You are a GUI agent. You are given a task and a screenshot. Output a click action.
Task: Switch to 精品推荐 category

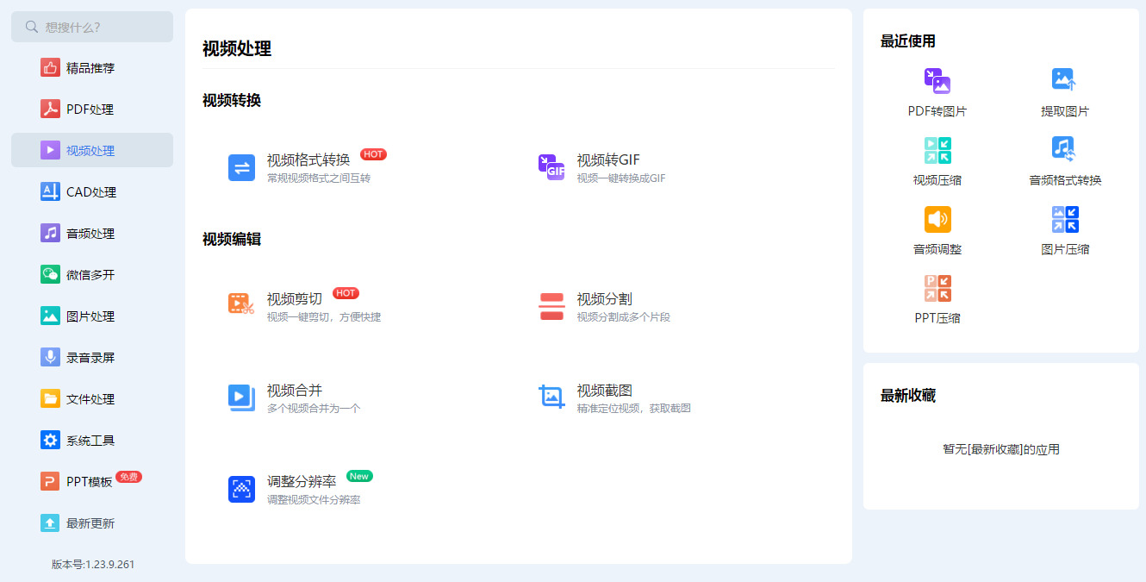[92, 68]
